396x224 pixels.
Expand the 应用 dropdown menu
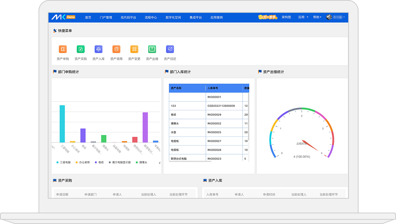[x=303, y=17]
